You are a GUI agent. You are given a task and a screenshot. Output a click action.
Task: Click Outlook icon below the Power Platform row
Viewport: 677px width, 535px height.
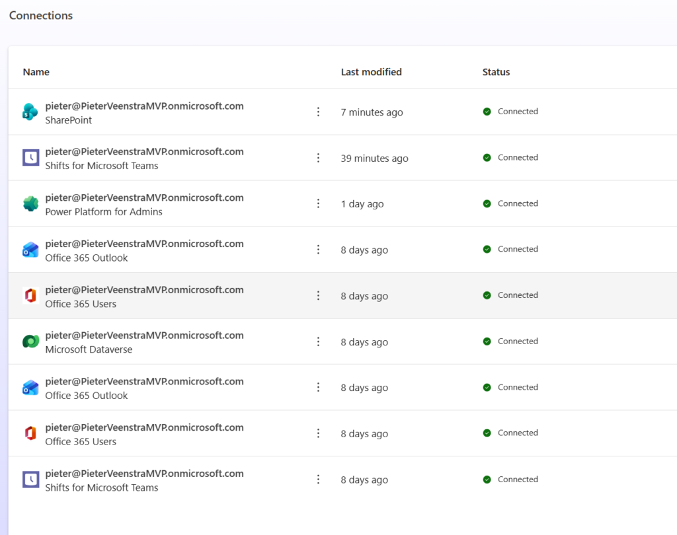pos(30,250)
